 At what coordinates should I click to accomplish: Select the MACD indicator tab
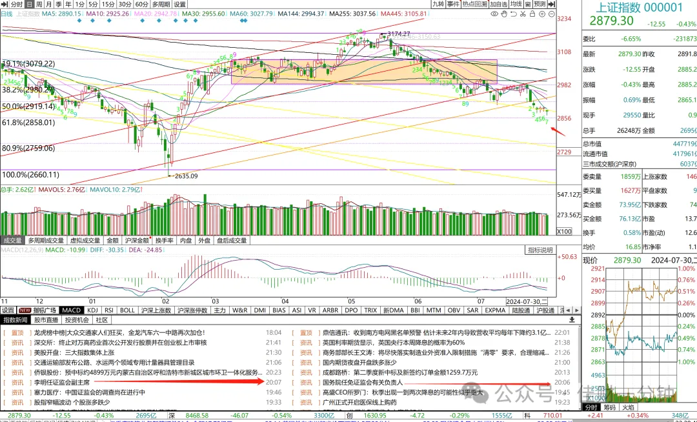click(72, 310)
